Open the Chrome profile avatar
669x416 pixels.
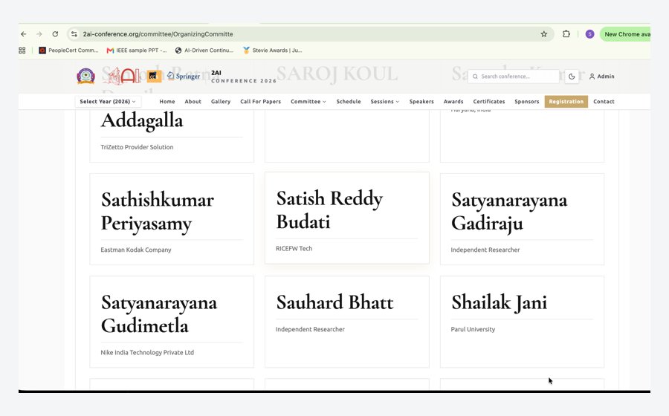[589, 34]
